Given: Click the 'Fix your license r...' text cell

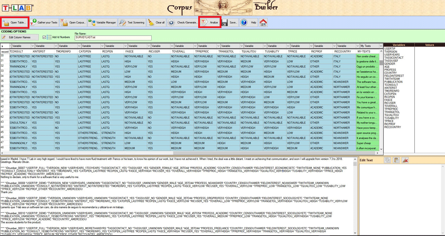Looking at the screenshot, I should coord(367,97).
